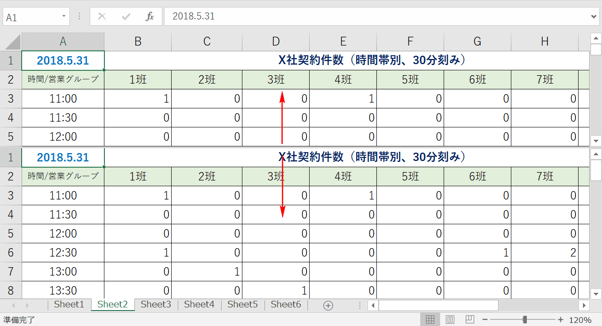602x326 pixels.
Task: Click the zoom slider handle
Action: pyautogui.click(x=525, y=320)
